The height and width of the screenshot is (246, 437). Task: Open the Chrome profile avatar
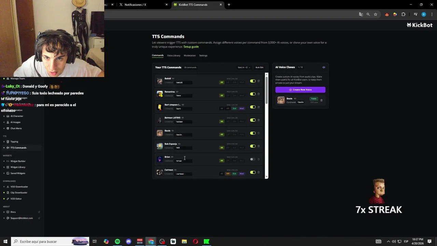coord(424,14)
